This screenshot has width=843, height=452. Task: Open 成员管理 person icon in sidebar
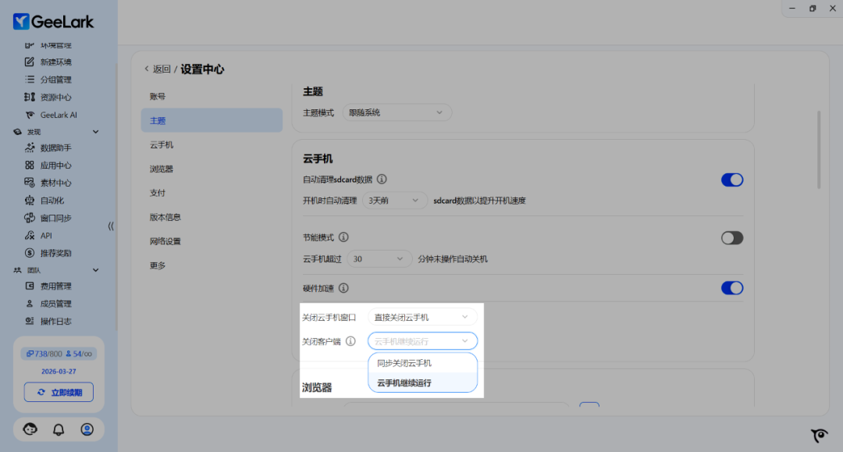point(30,304)
